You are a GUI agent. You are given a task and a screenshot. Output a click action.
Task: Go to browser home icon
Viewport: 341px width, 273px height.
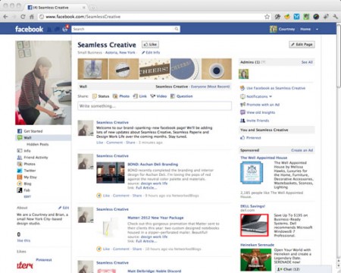click(32, 17)
